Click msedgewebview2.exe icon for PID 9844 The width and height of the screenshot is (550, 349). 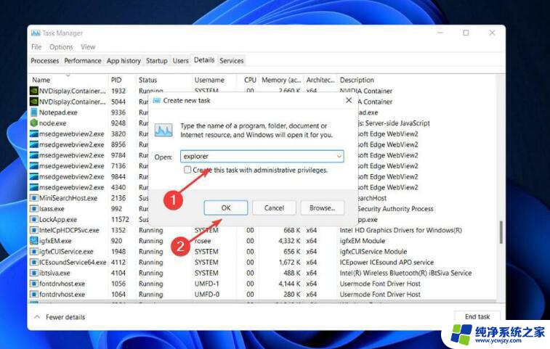click(x=33, y=176)
